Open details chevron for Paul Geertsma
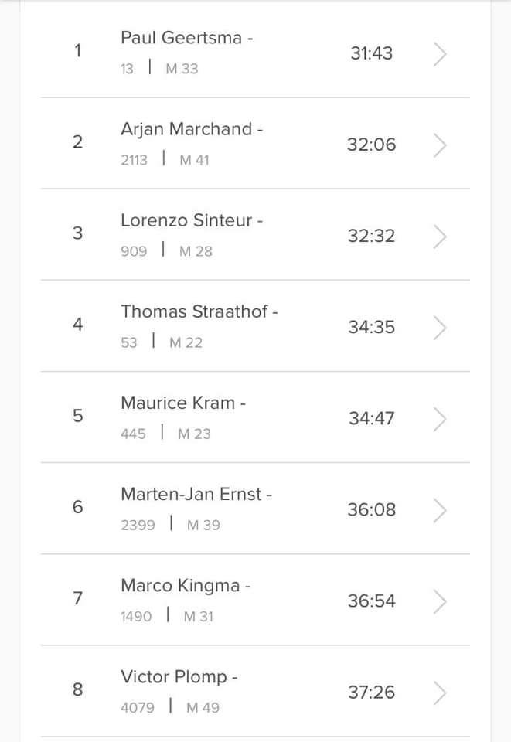The image size is (511, 742). pyautogui.click(x=440, y=54)
